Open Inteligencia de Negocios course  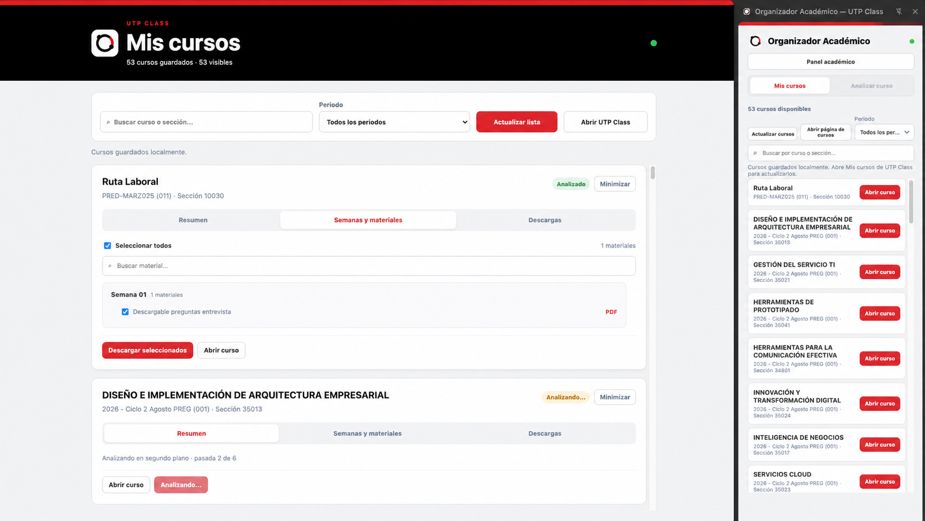pyautogui.click(x=880, y=445)
